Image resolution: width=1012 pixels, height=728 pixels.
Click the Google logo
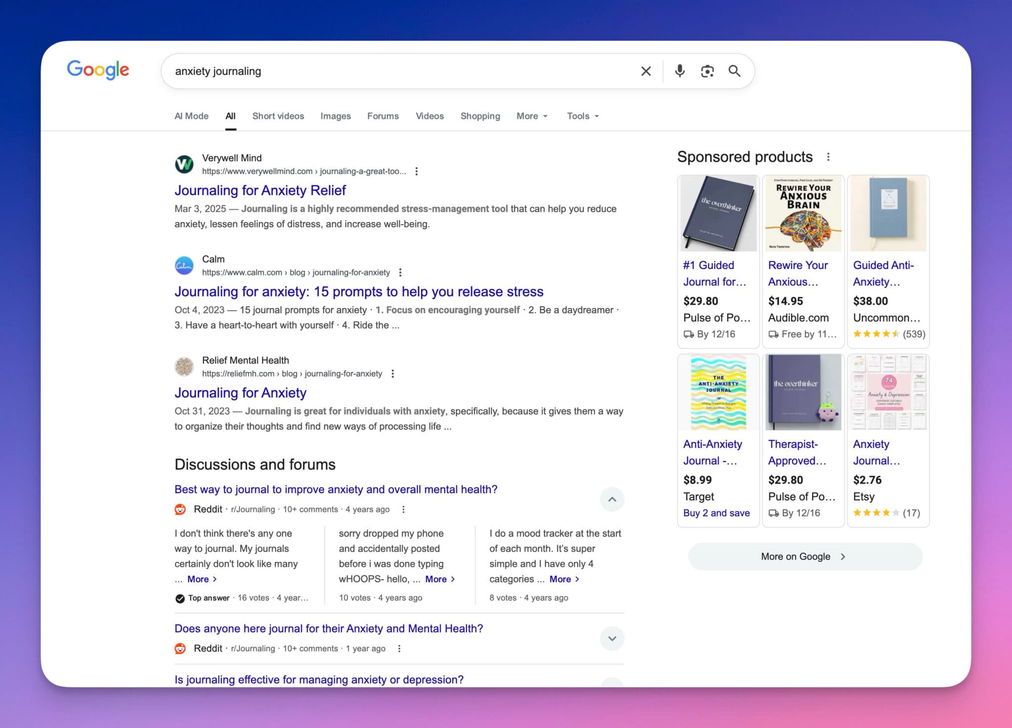97,70
